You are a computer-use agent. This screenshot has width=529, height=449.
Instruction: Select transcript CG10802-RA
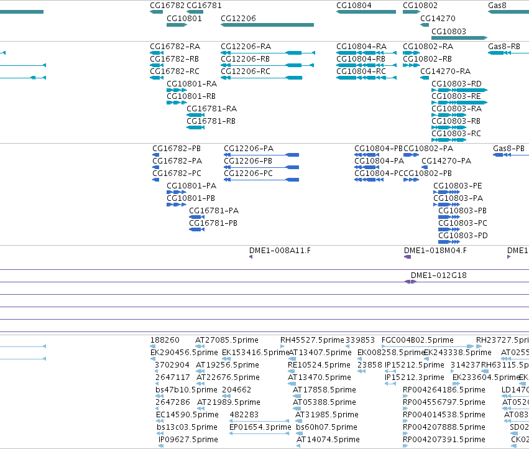point(428,46)
